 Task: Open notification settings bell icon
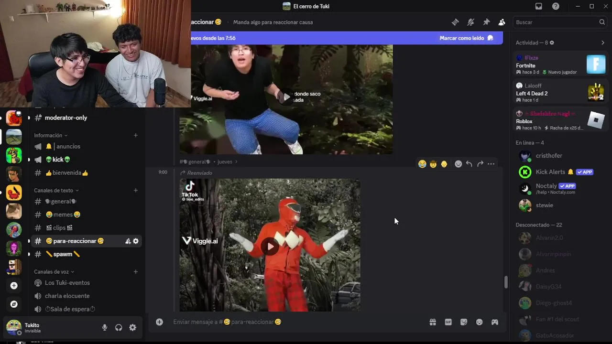[470, 22]
